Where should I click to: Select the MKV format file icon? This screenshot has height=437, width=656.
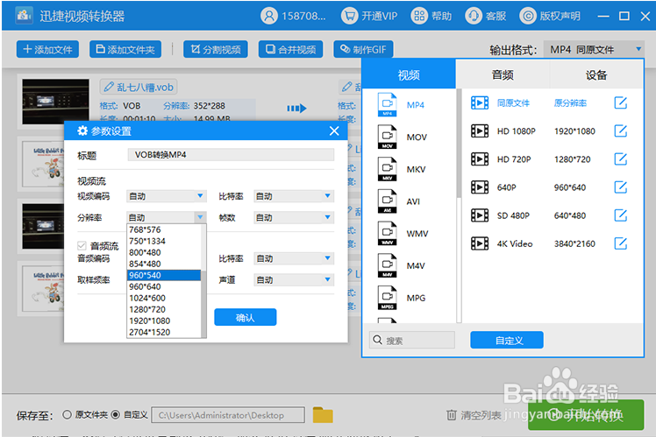click(x=387, y=169)
